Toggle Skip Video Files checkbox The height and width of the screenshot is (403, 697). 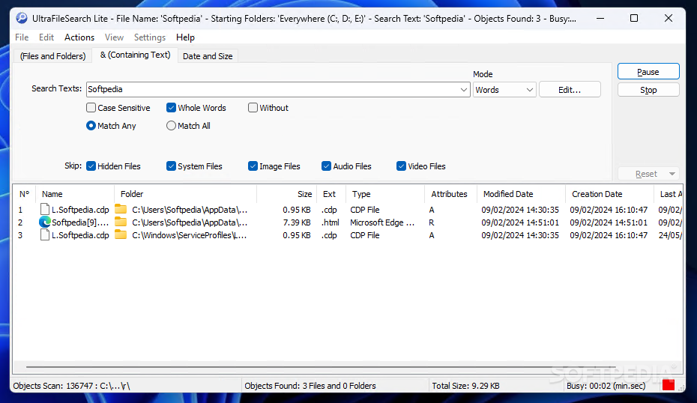coord(402,166)
